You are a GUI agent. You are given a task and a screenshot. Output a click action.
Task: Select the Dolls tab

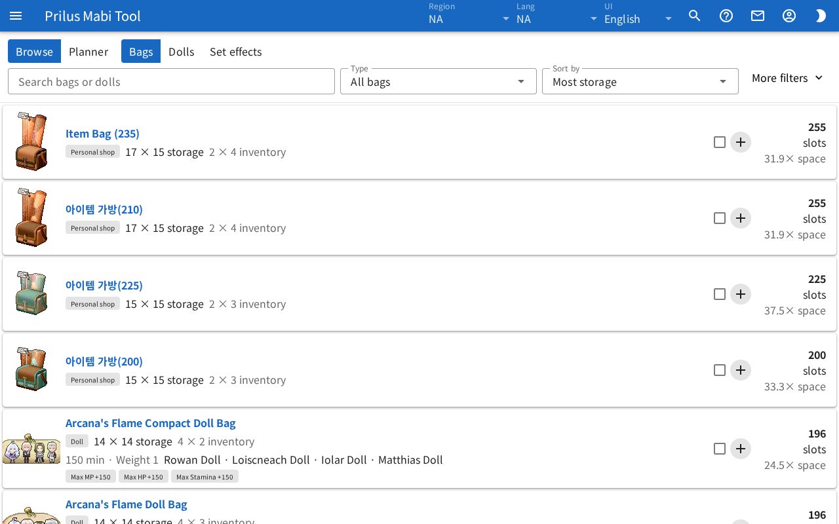point(182,52)
